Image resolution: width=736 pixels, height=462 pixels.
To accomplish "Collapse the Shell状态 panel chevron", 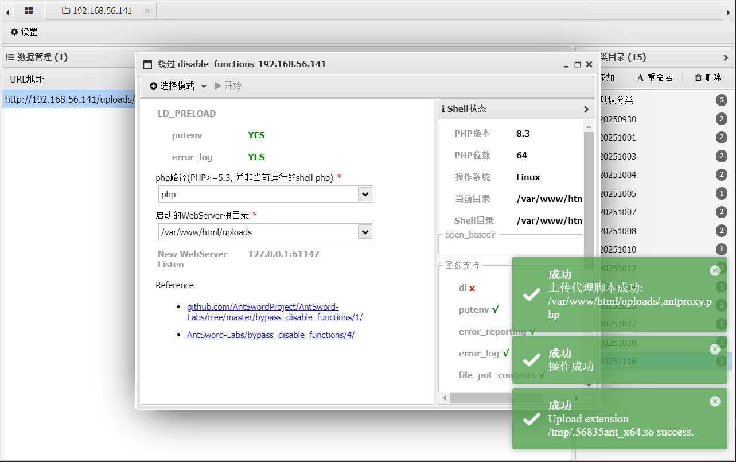I will point(586,109).
